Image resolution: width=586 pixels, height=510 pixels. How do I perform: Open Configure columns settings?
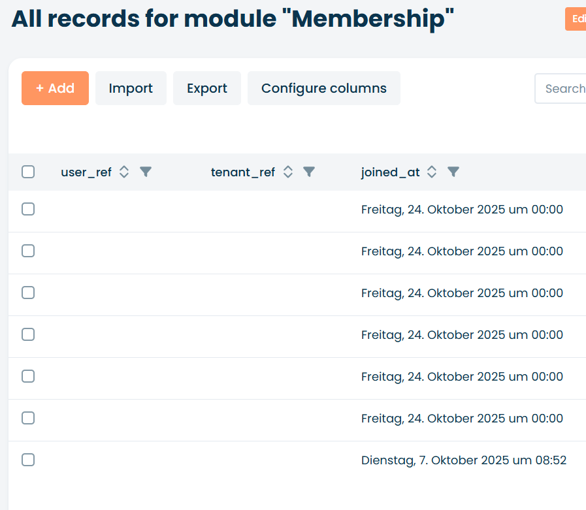click(x=324, y=88)
